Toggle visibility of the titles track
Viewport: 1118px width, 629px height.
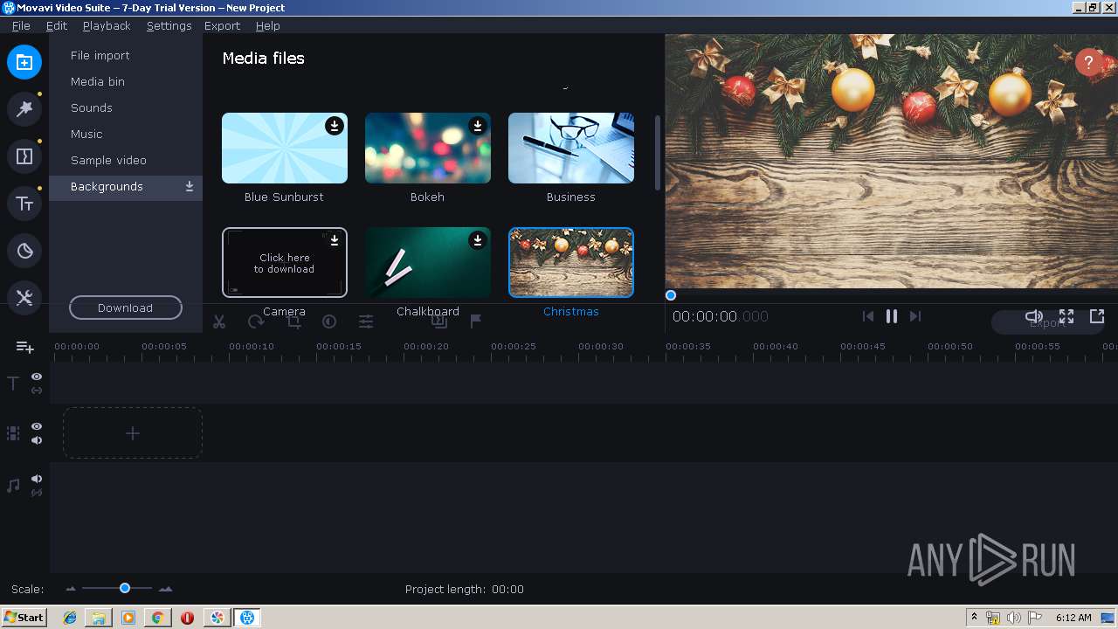tap(37, 377)
